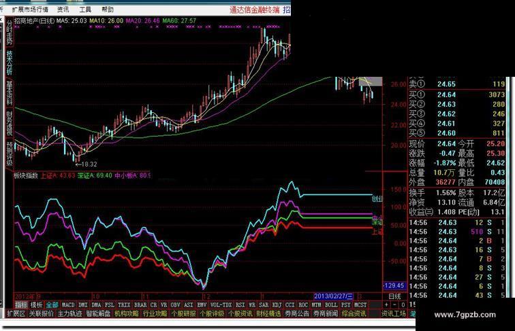
Task: Click the MA10: 26.00 label
Action: pos(106,21)
